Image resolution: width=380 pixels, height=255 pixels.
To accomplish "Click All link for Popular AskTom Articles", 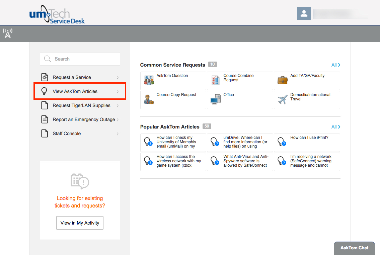I will 335,127.
